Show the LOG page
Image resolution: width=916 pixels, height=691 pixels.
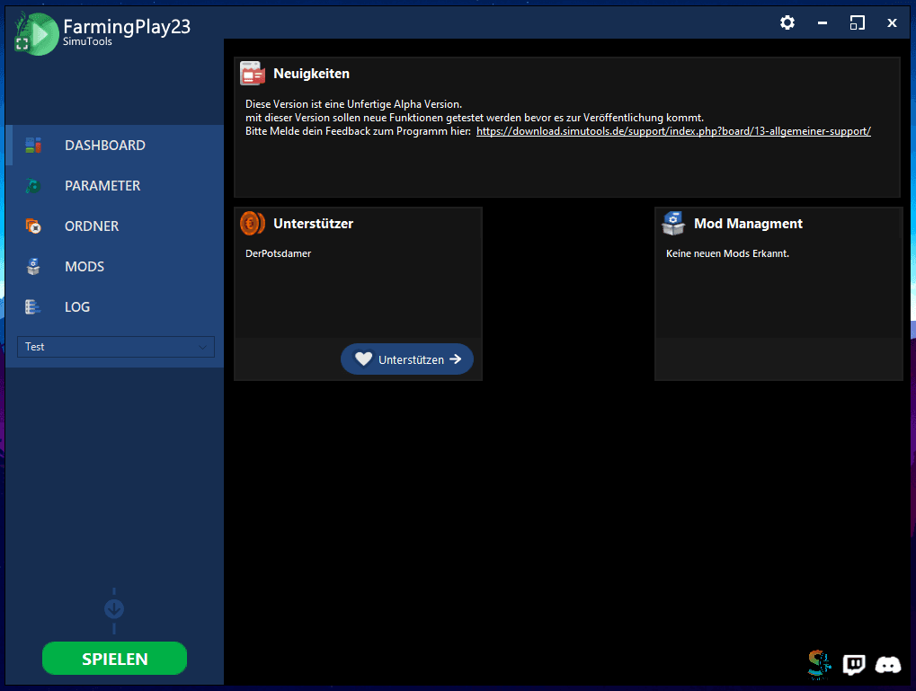pyautogui.click(x=114, y=306)
